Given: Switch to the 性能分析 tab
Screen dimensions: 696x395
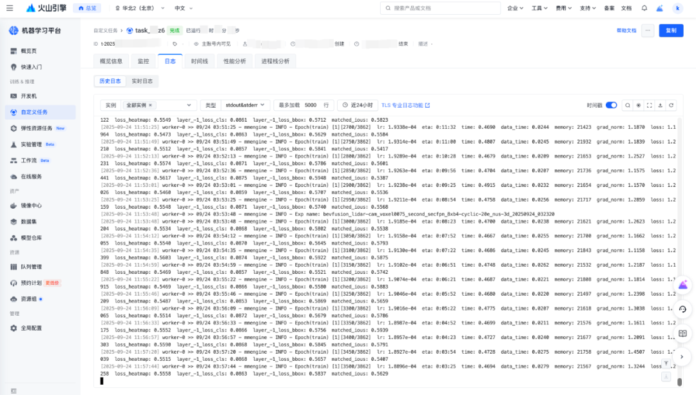Looking at the screenshot, I should (x=234, y=61).
